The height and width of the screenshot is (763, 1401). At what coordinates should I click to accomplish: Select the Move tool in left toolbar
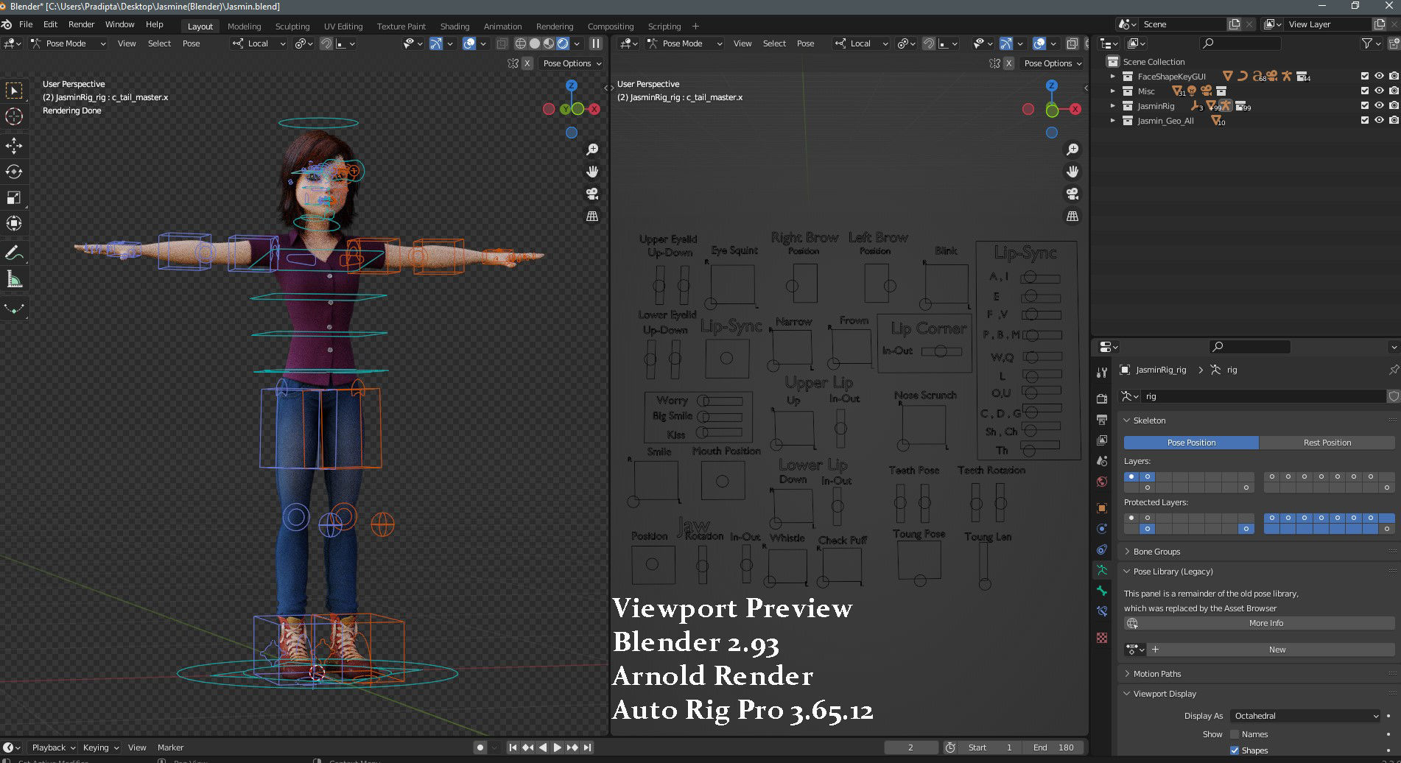pos(14,145)
